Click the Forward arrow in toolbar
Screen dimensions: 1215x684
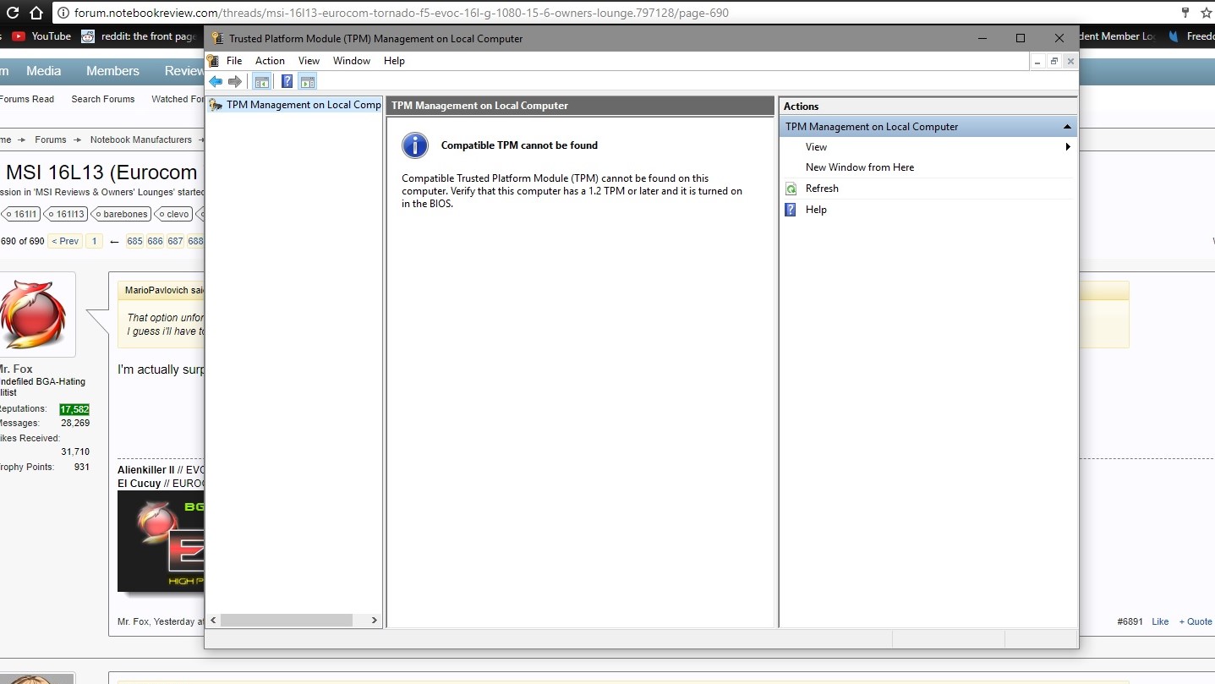235,81
